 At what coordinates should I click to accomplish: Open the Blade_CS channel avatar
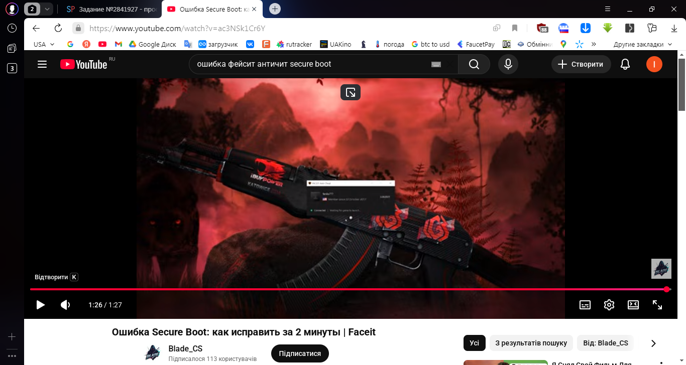tap(153, 353)
